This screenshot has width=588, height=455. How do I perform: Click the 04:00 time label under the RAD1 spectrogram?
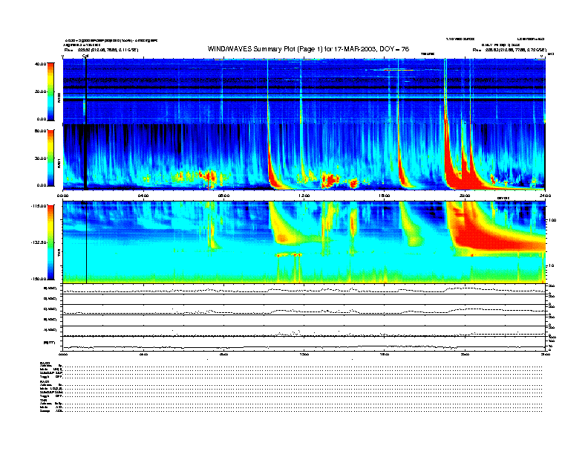point(143,196)
